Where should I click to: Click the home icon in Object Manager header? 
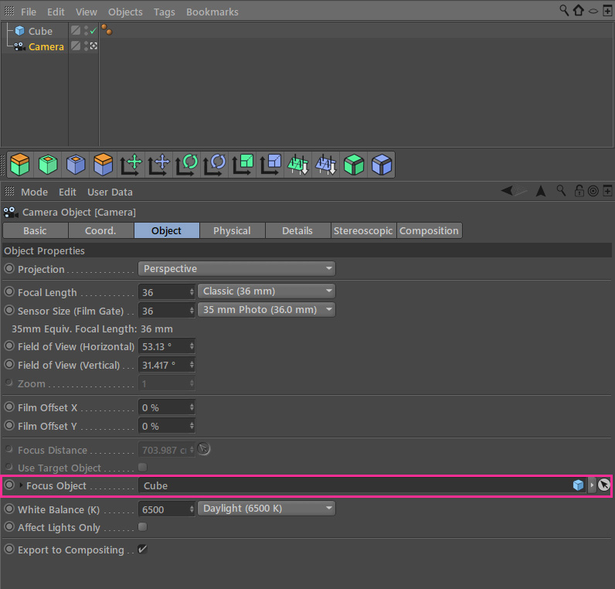click(579, 10)
